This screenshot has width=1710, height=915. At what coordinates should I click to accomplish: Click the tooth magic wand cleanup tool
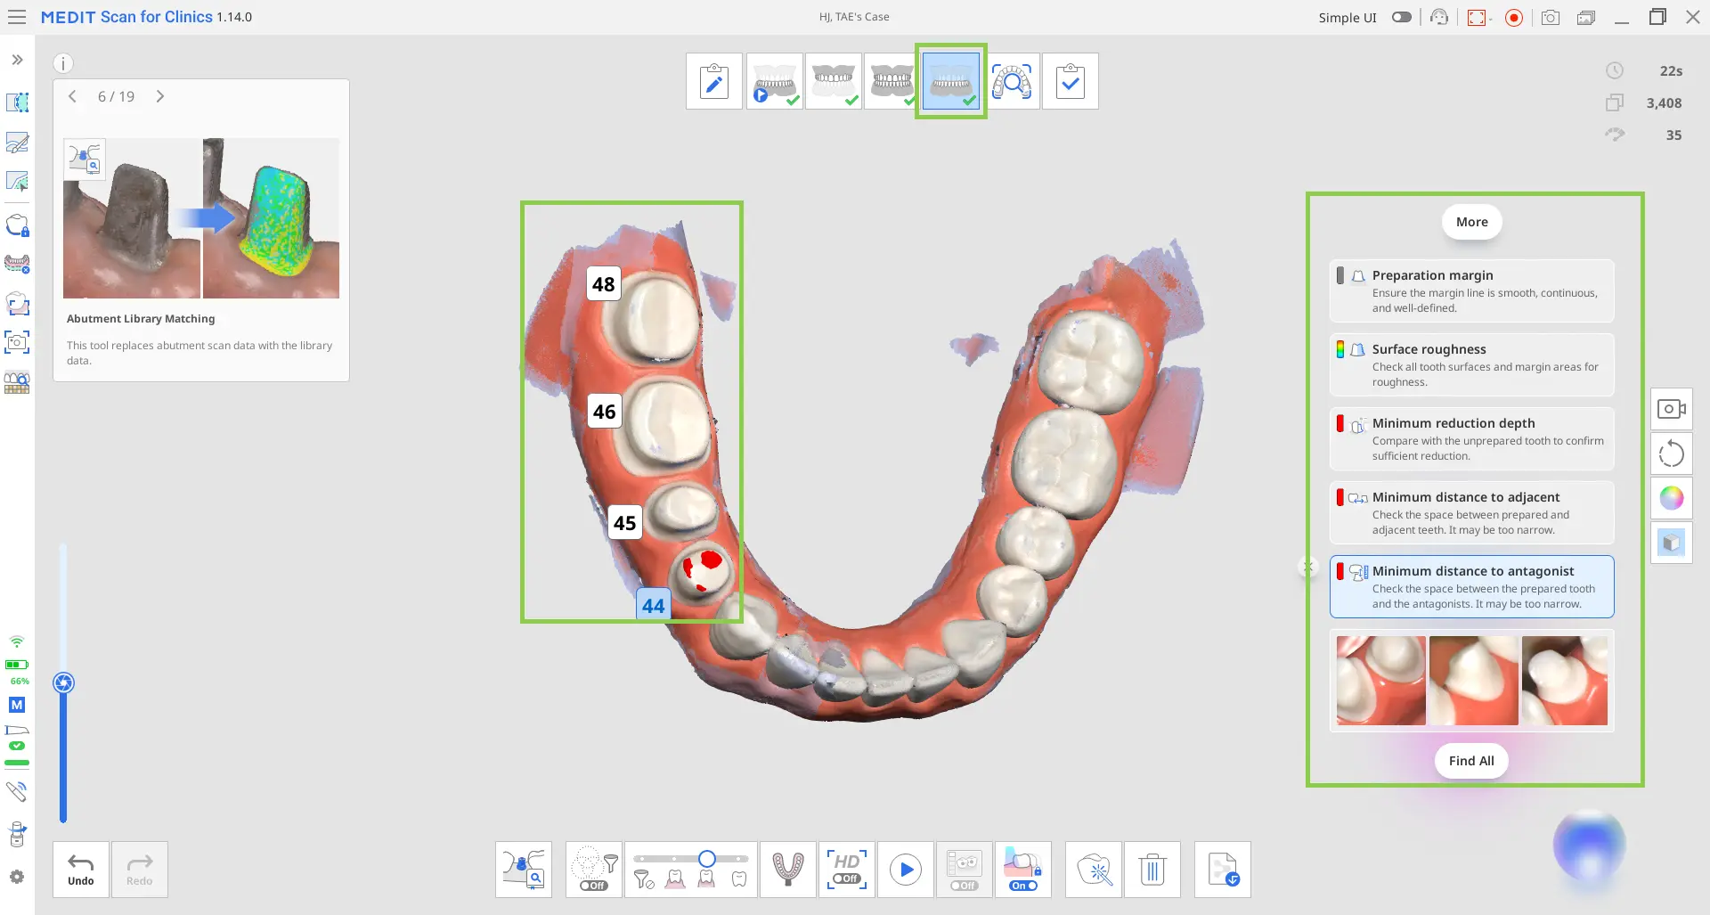(x=1094, y=870)
